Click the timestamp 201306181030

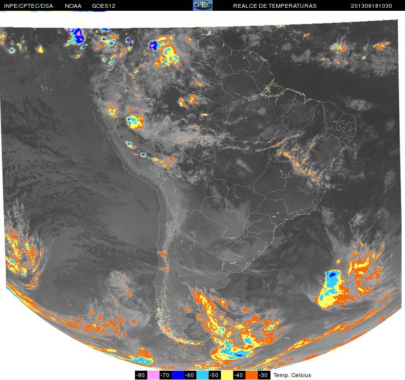(x=372, y=6)
